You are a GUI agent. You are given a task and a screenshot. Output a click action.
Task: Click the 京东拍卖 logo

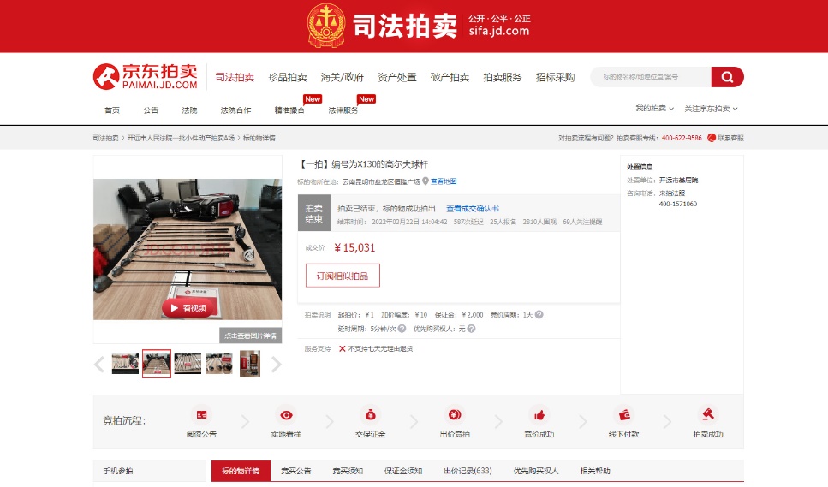[x=146, y=76]
